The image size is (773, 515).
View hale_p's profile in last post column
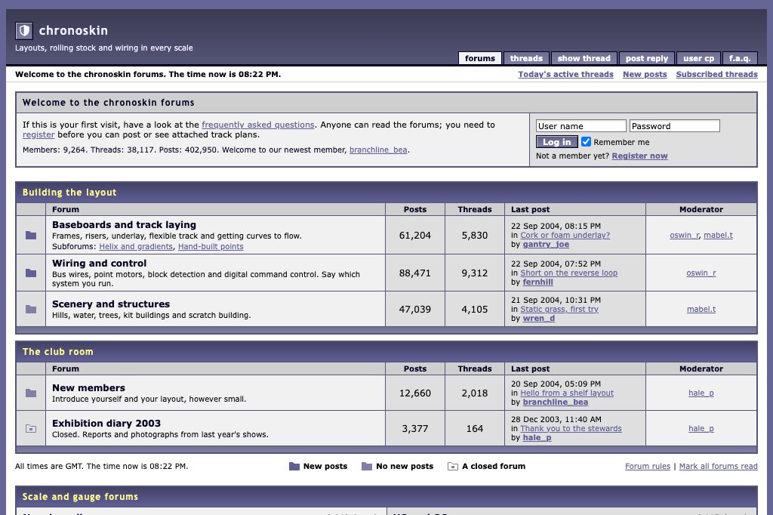coord(537,437)
